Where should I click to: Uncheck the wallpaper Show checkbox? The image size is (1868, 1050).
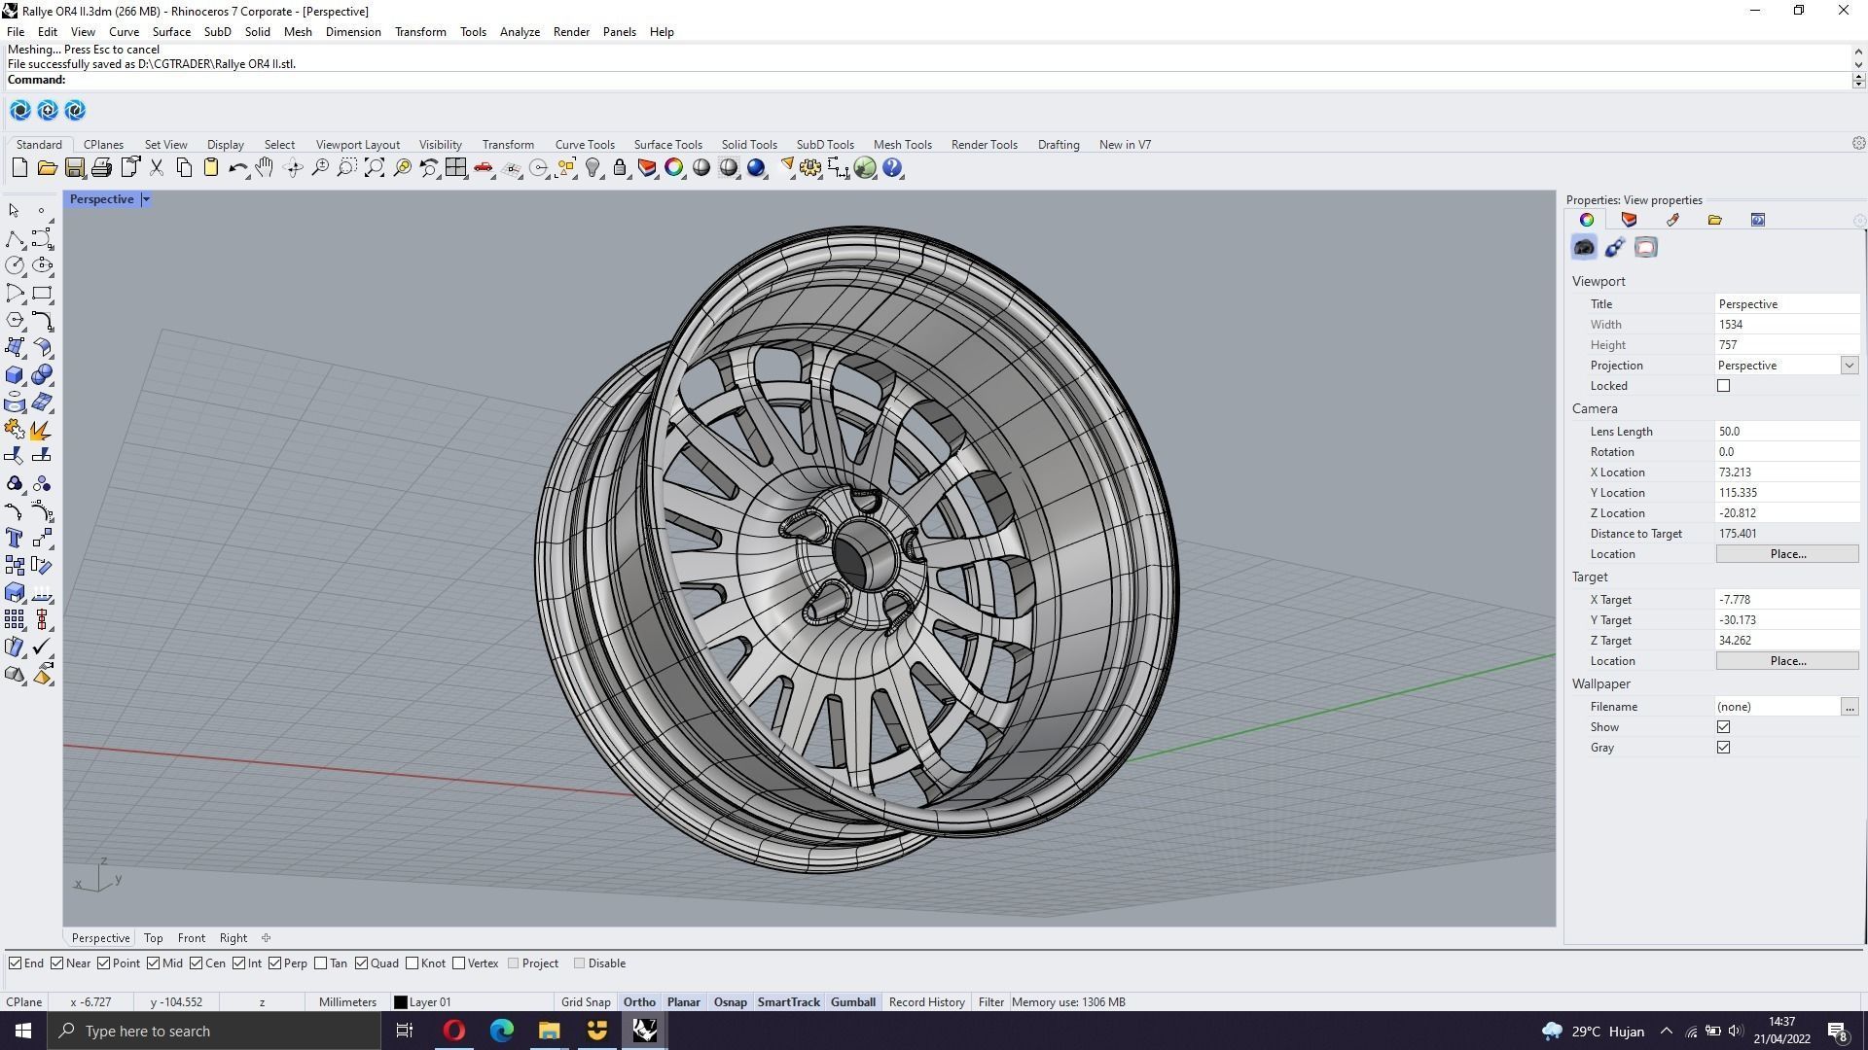(1724, 727)
